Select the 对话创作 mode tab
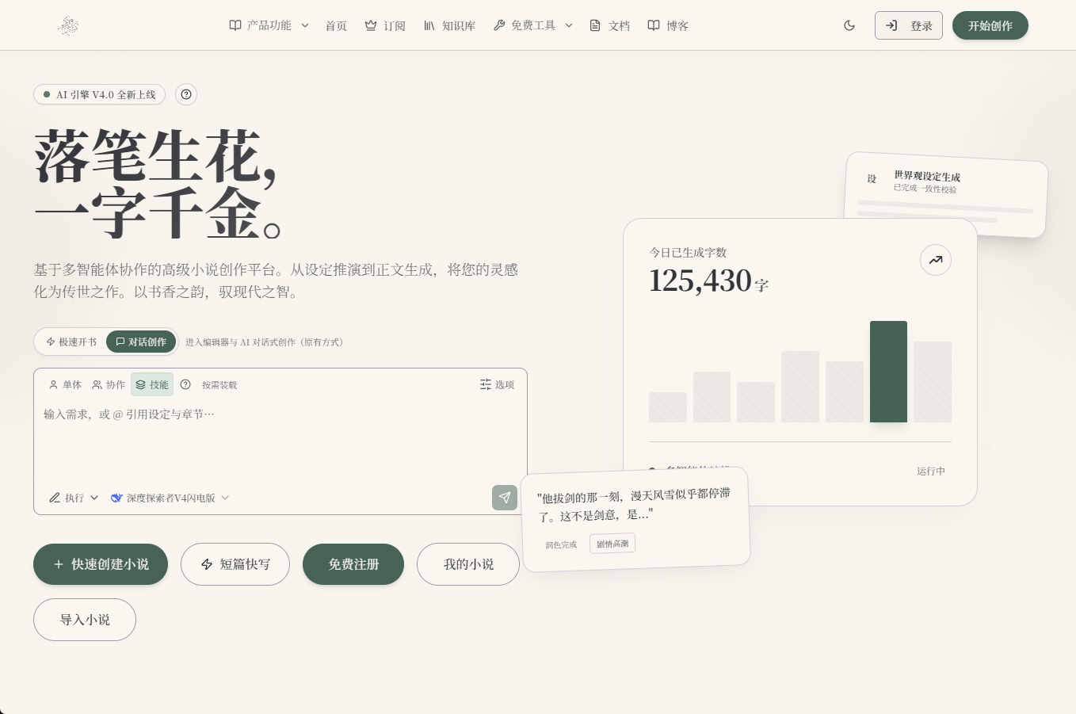This screenshot has width=1076, height=714. (x=141, y=342)
